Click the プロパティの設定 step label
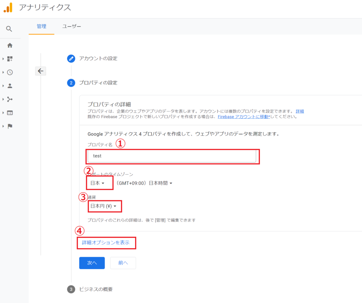362x303 pixels. (x=98, y=83)
